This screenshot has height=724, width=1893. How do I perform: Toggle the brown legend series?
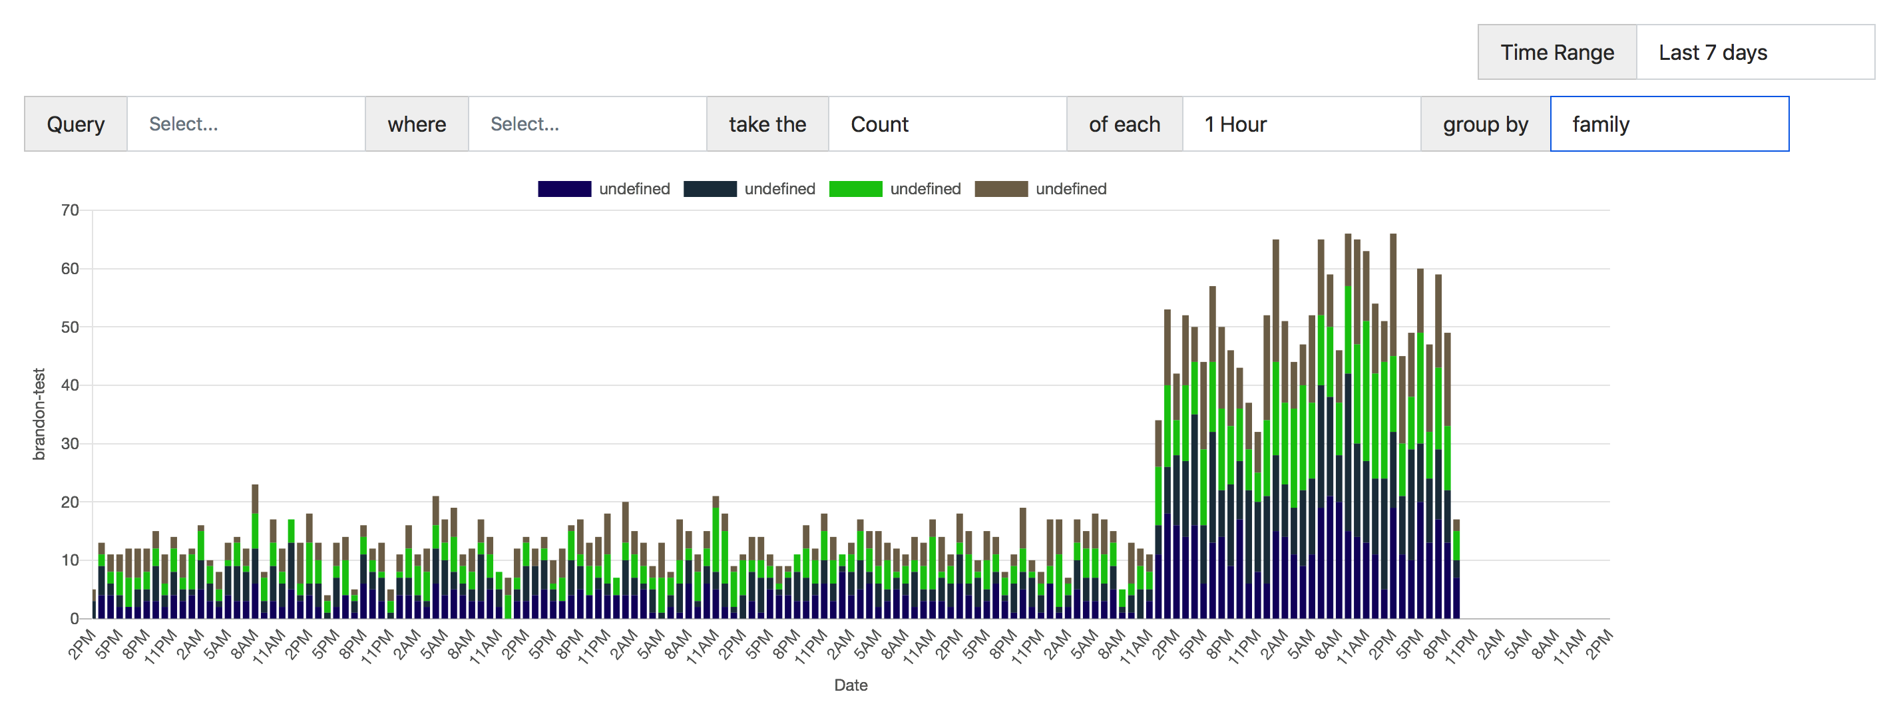[1000, 189]
